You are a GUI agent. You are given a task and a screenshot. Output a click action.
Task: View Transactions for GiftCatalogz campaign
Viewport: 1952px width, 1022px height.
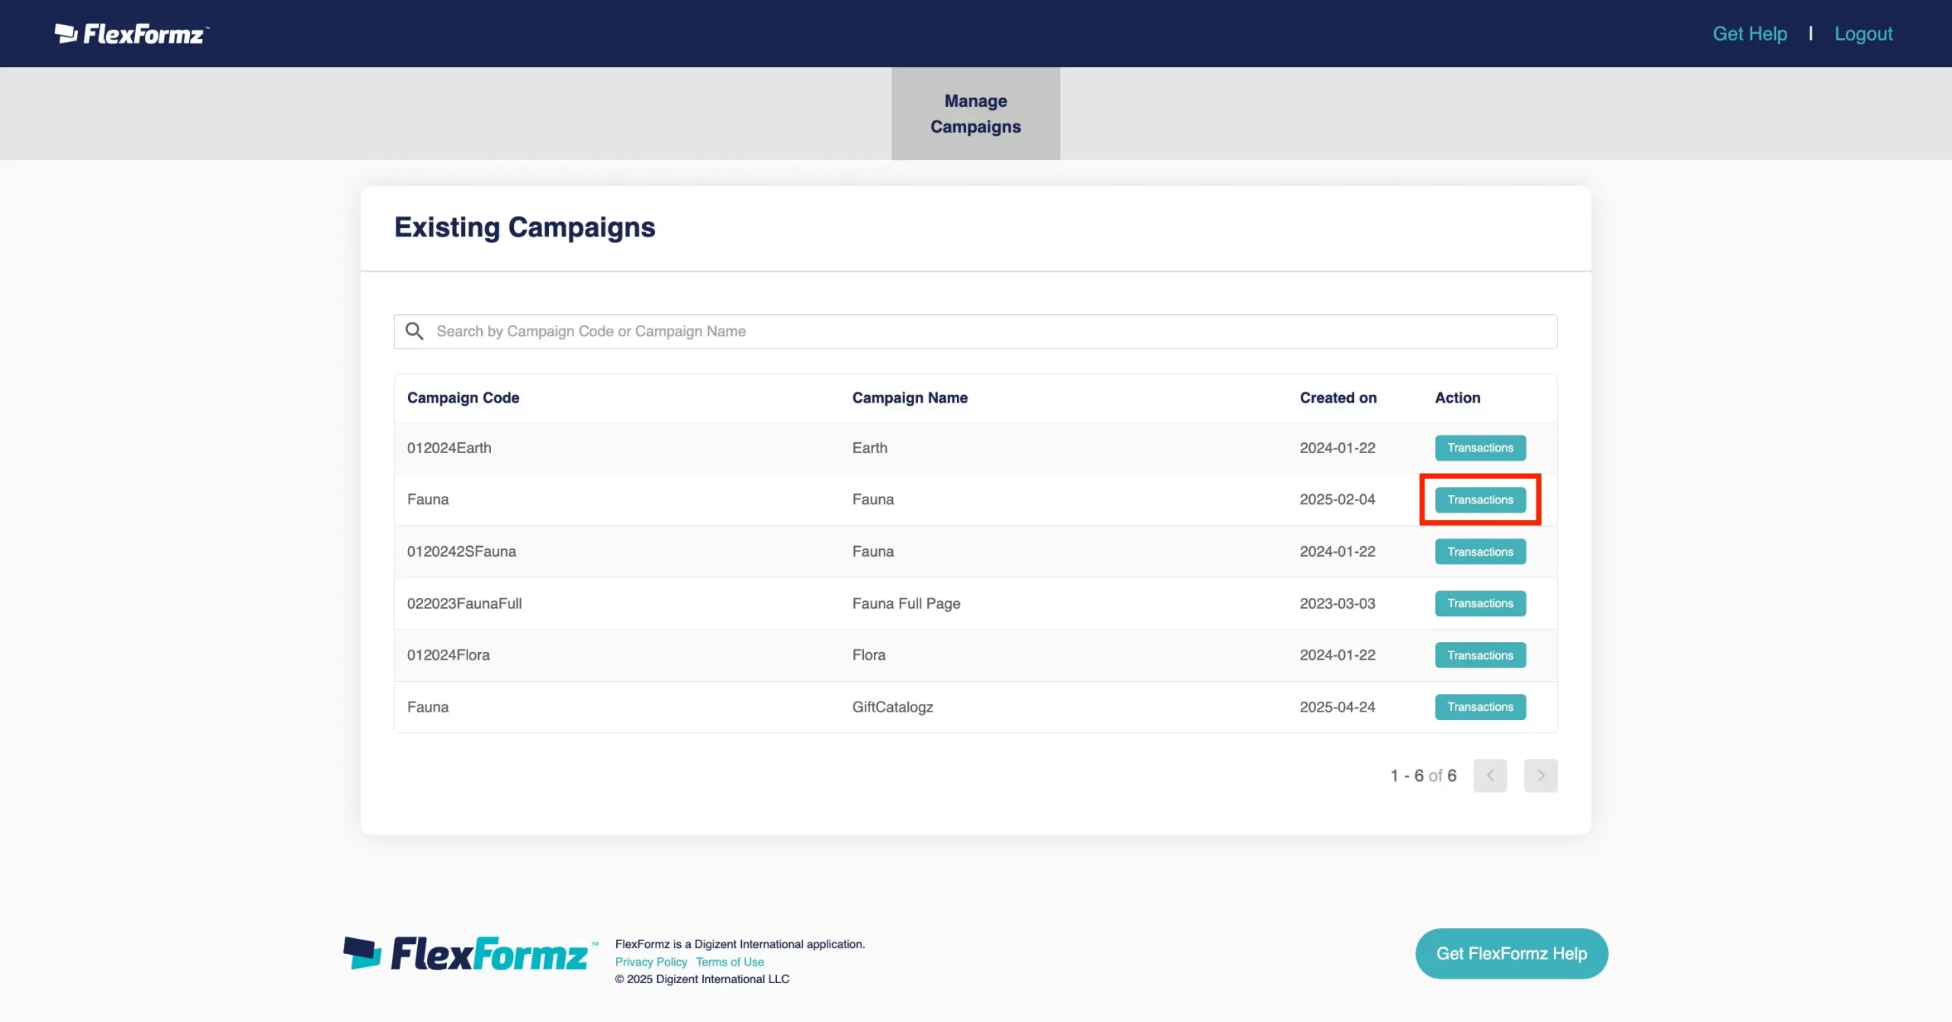(x=1480, y=707)
